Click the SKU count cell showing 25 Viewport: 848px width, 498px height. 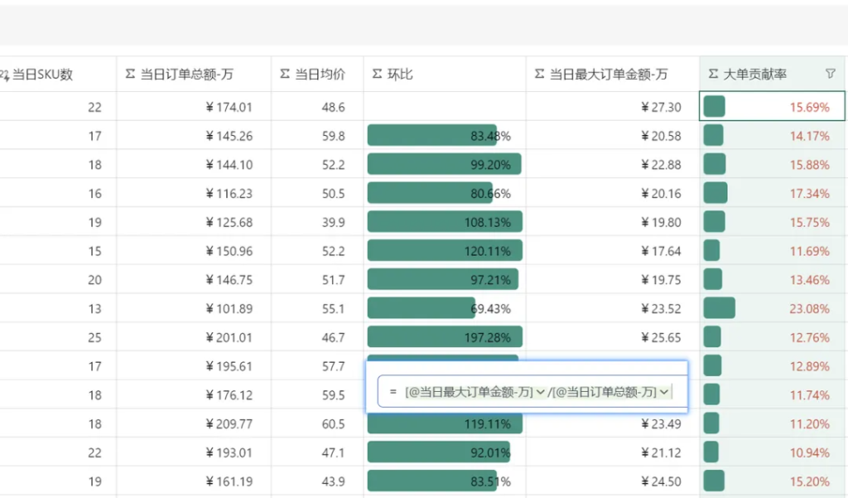point(58,336)
